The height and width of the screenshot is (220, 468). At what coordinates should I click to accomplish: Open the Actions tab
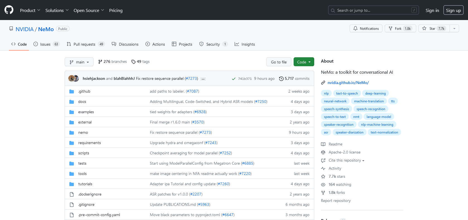coord(155,44)
